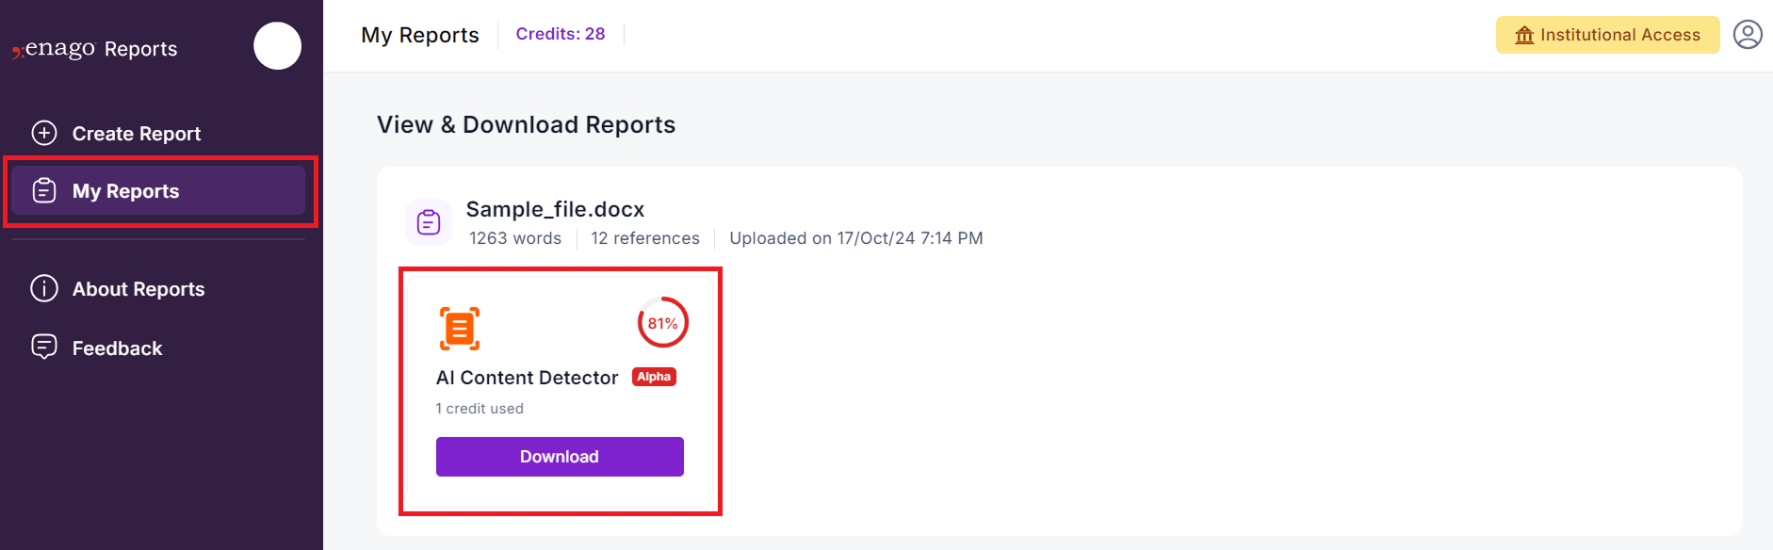Viewport: 1773px width, 550px height.
Task: Click the red Alpha badge
Action: 654,377
